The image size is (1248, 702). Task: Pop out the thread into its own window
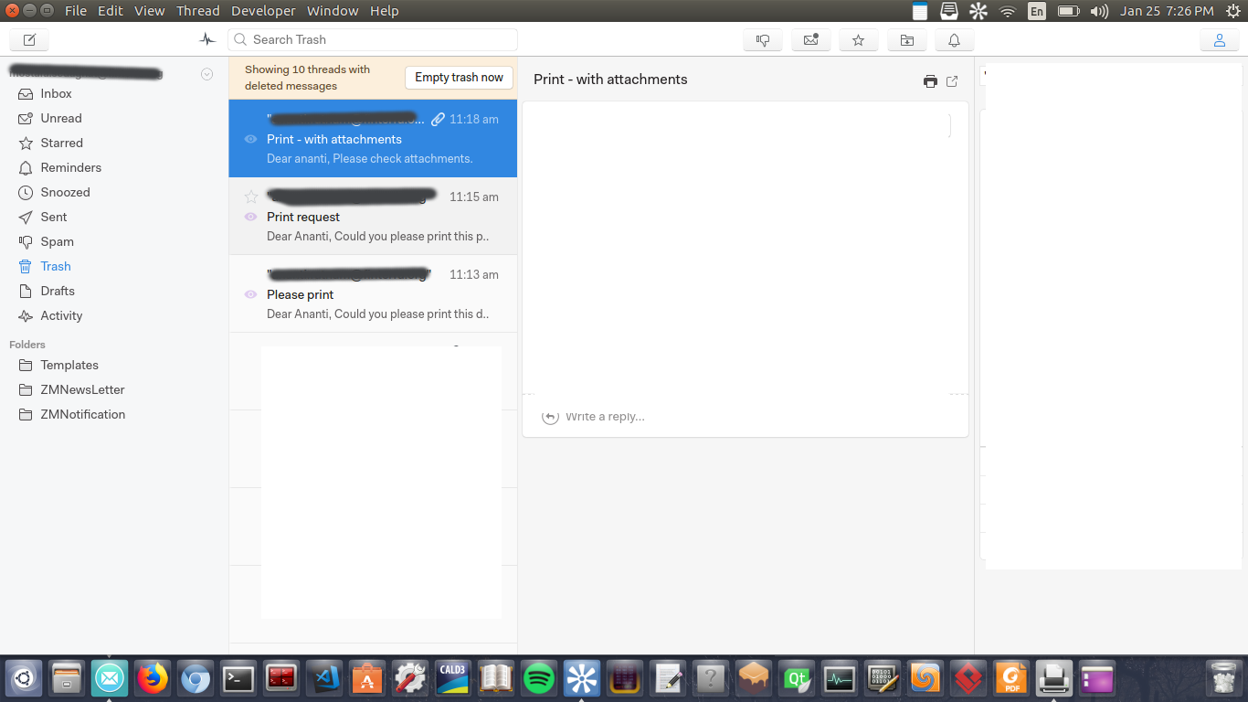[x=952, y=80]
